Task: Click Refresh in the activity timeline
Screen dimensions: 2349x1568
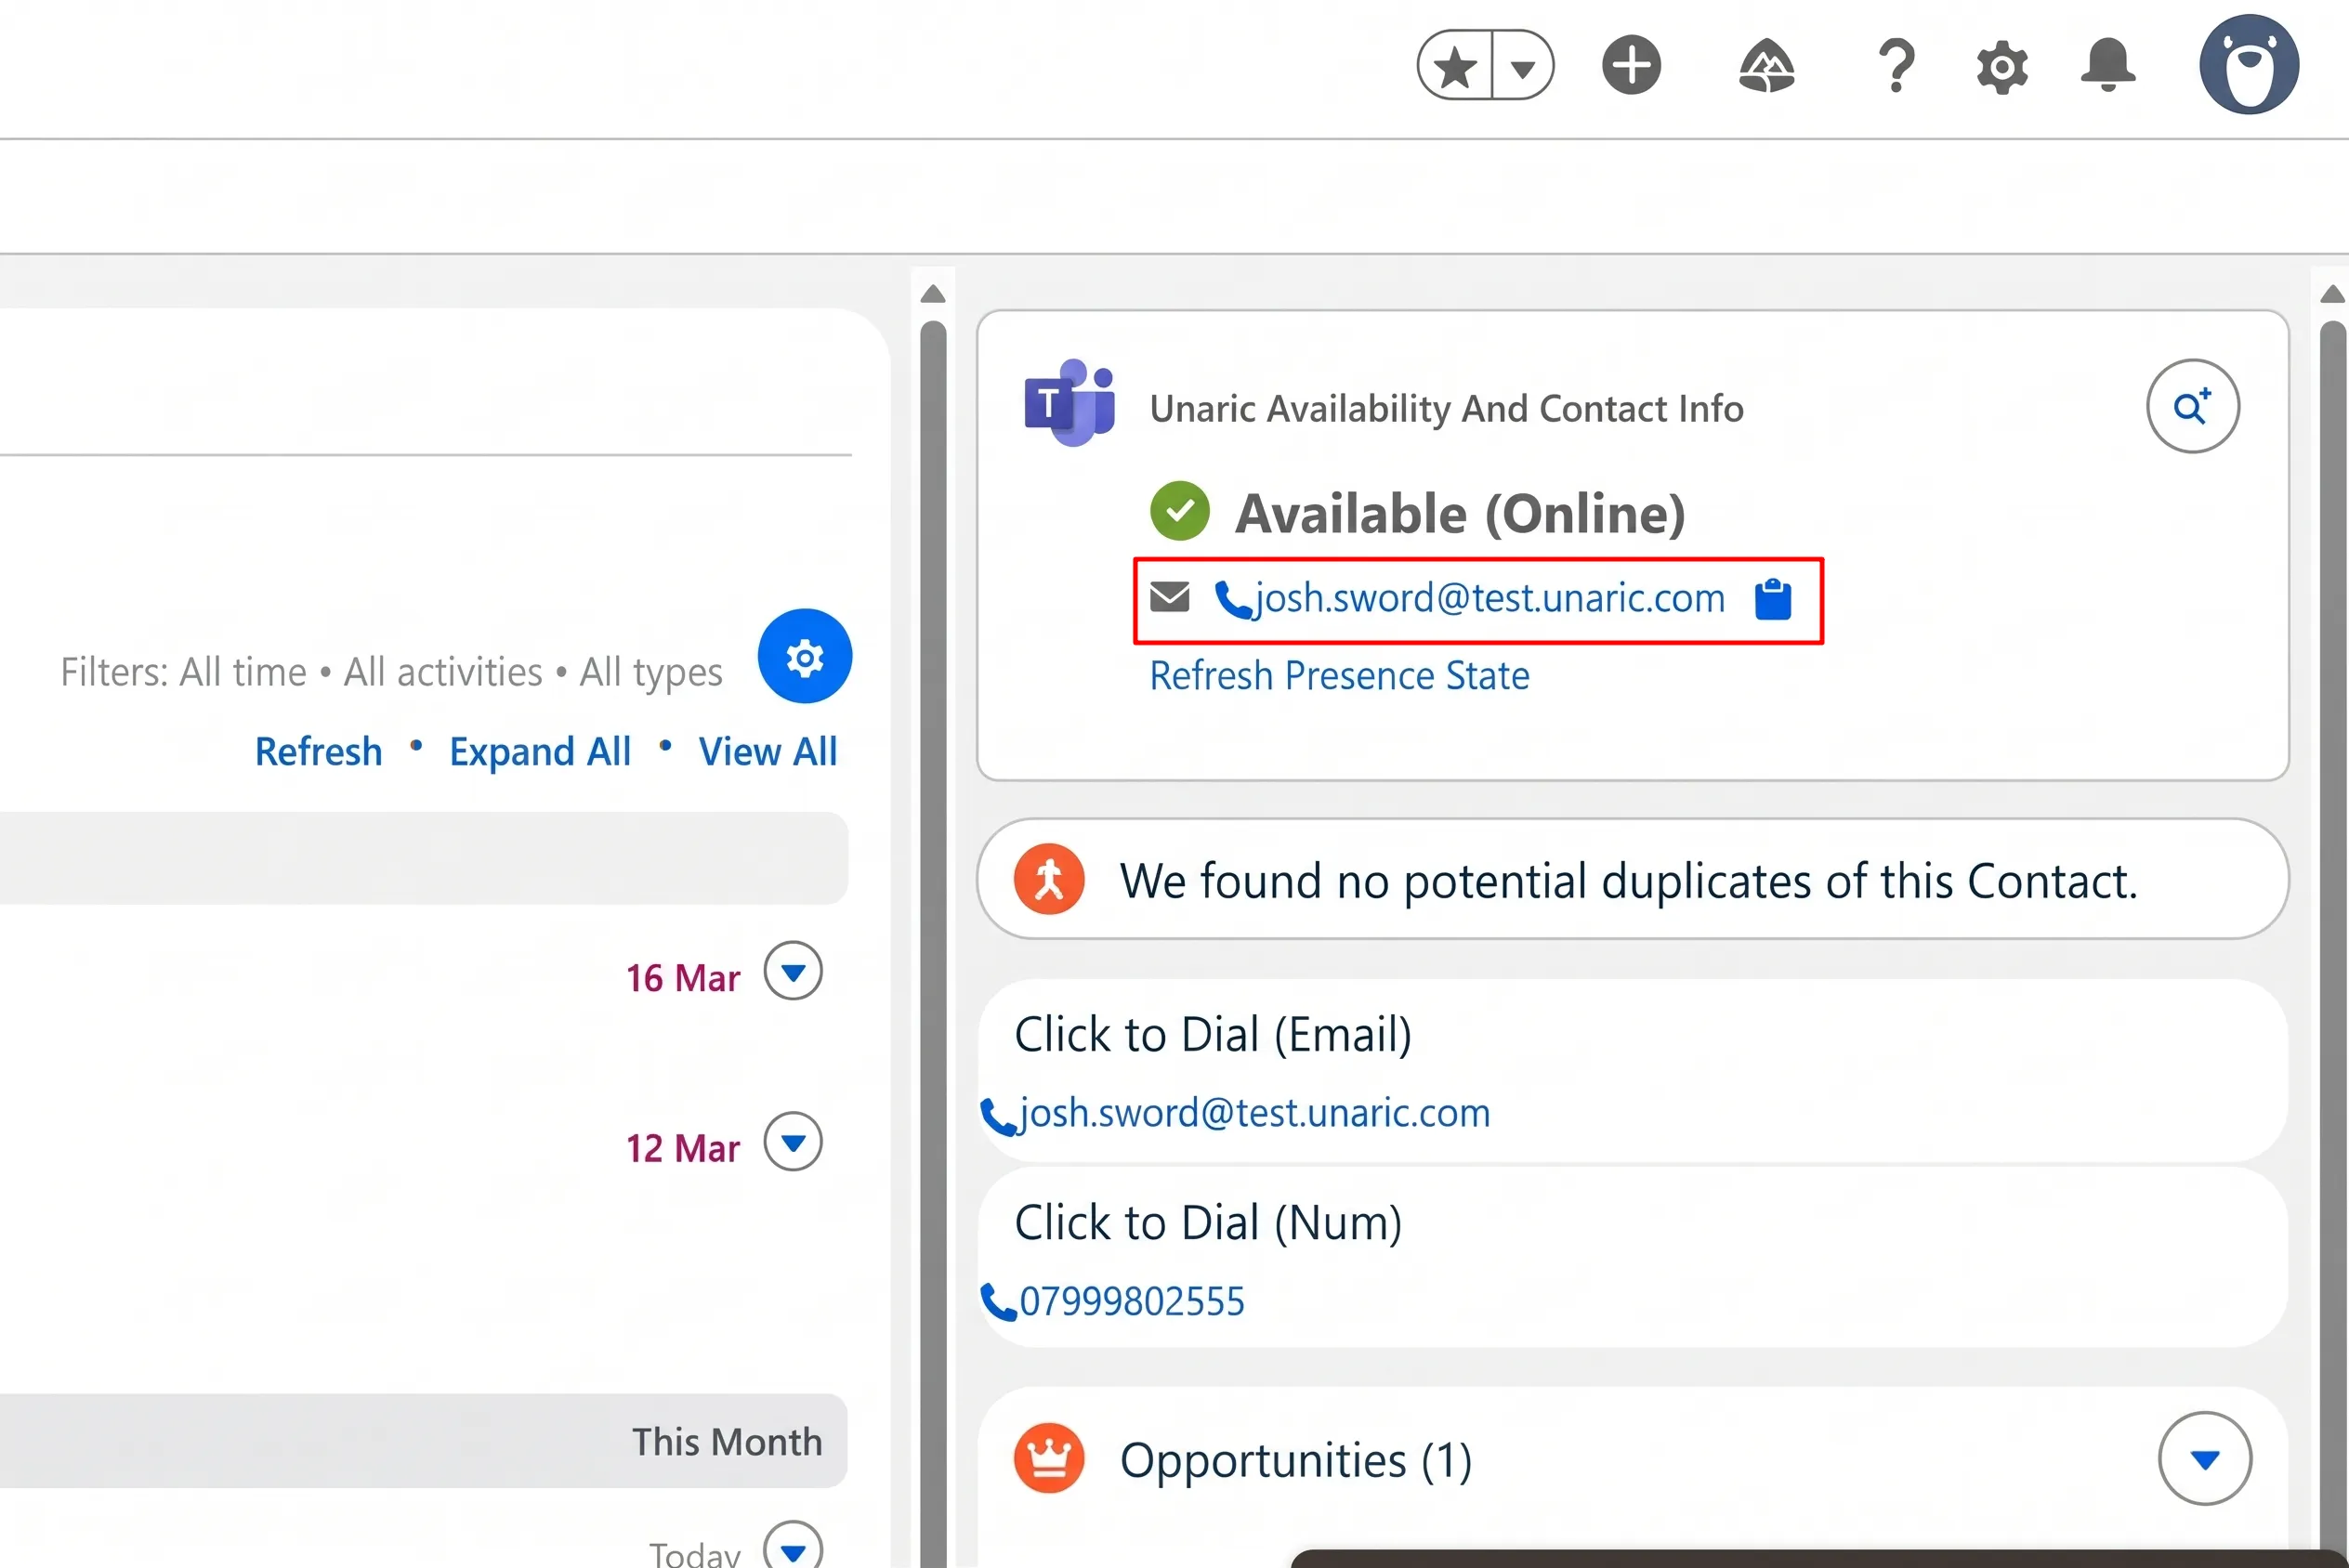Action: click(318, 752)
